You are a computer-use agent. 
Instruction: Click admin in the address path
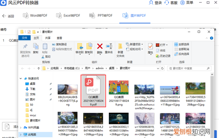pos(100,68)
